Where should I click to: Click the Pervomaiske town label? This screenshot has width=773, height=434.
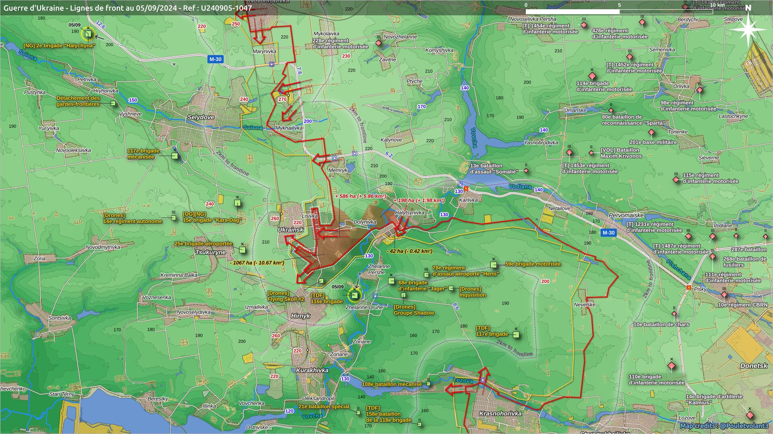626,215
